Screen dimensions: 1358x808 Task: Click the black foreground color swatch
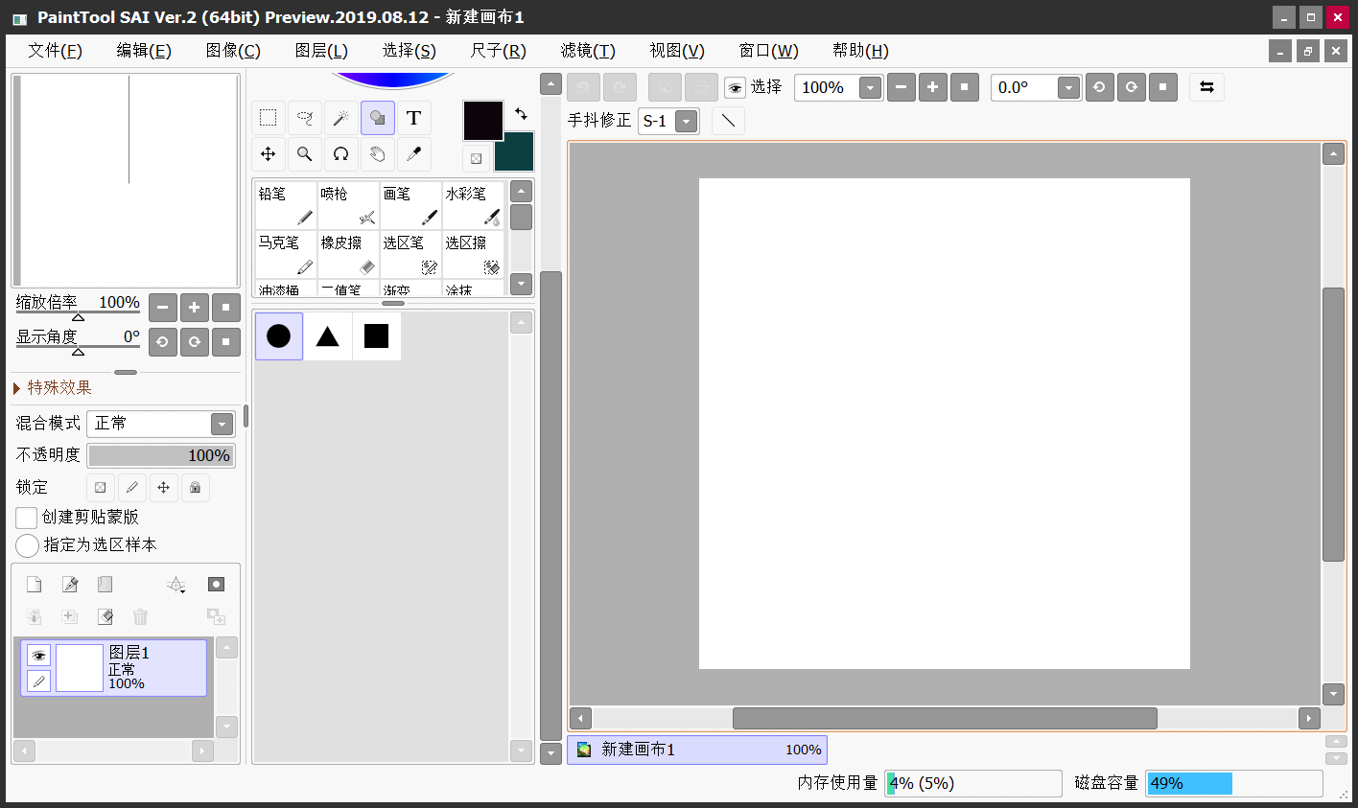pos(483,121)
